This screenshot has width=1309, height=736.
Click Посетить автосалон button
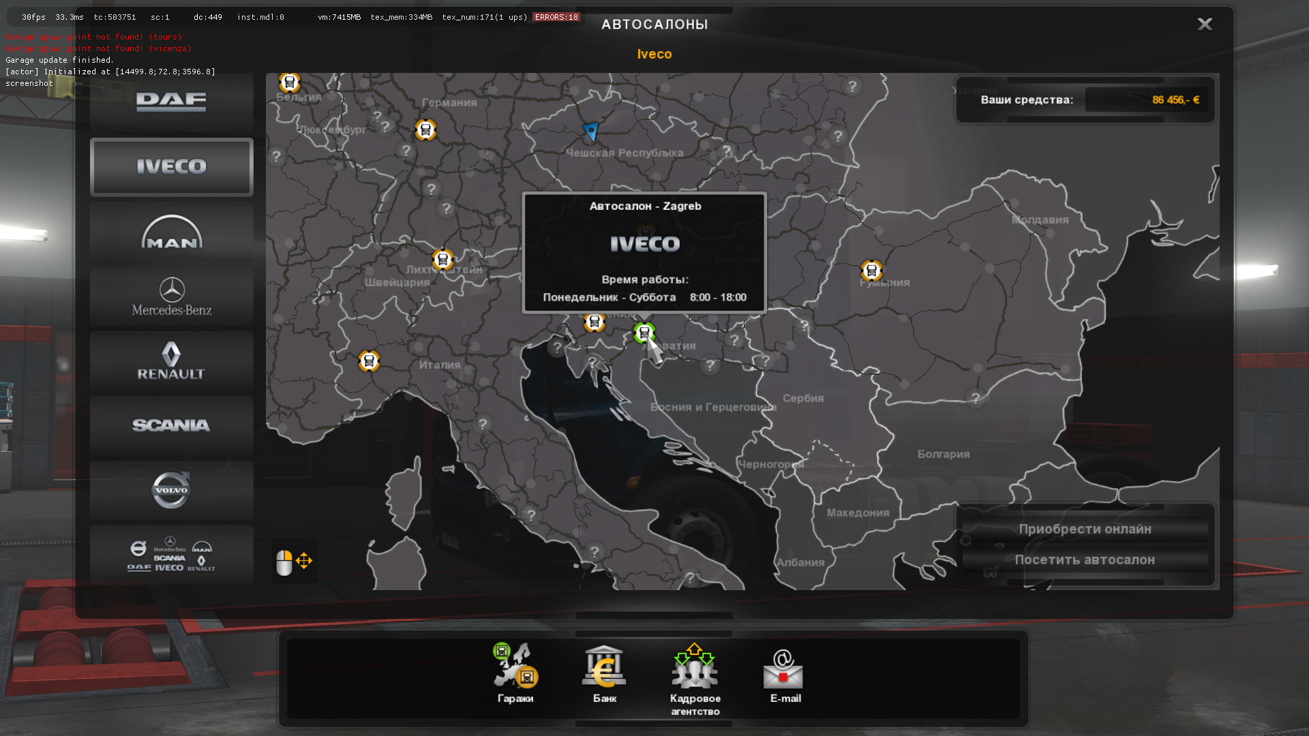1085,560
